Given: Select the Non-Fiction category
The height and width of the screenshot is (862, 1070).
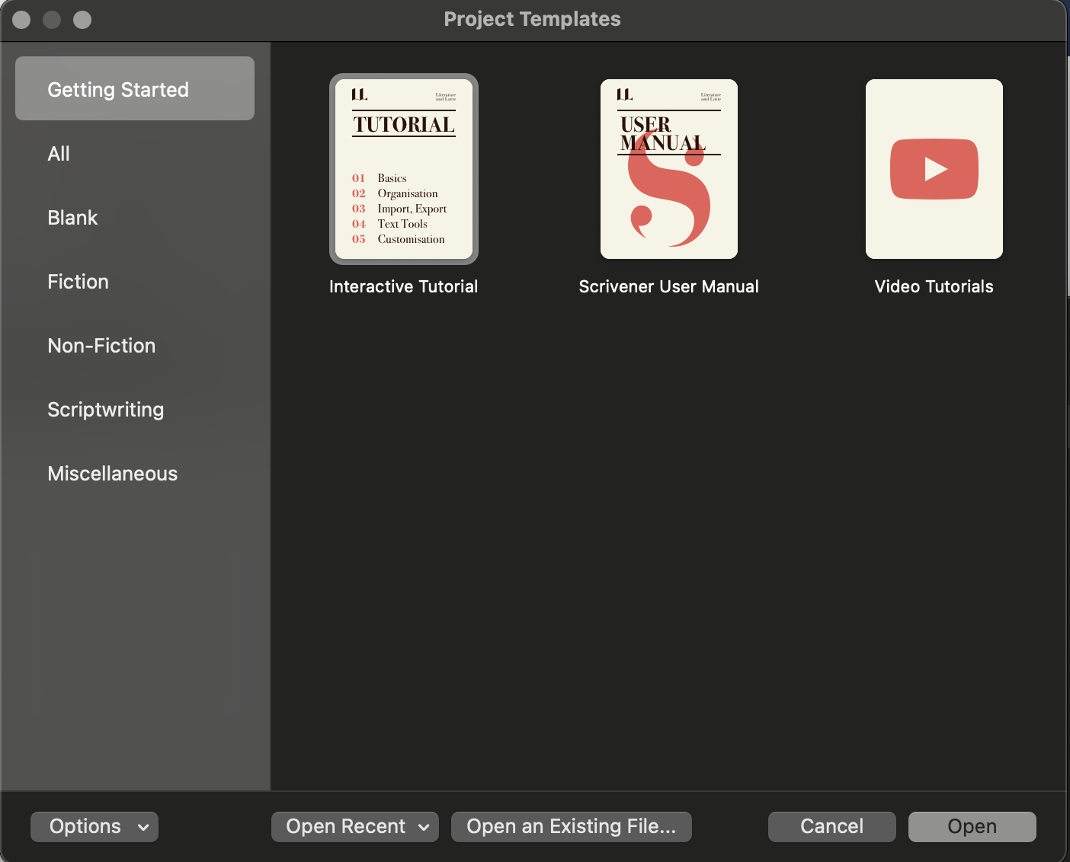Looking at the screenshot, I should point(135,346).
